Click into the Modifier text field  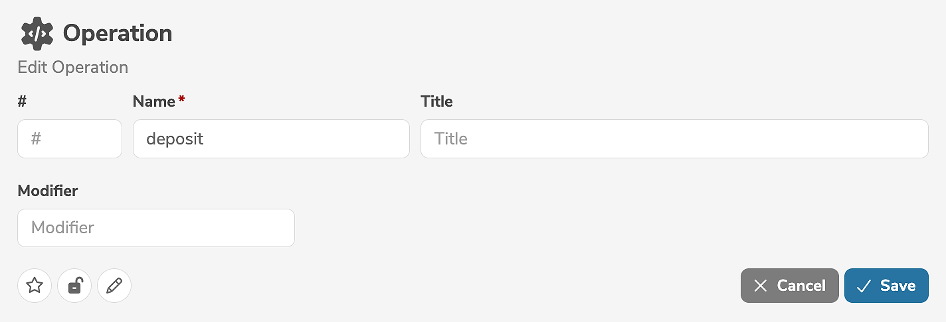tap(156, 228)
